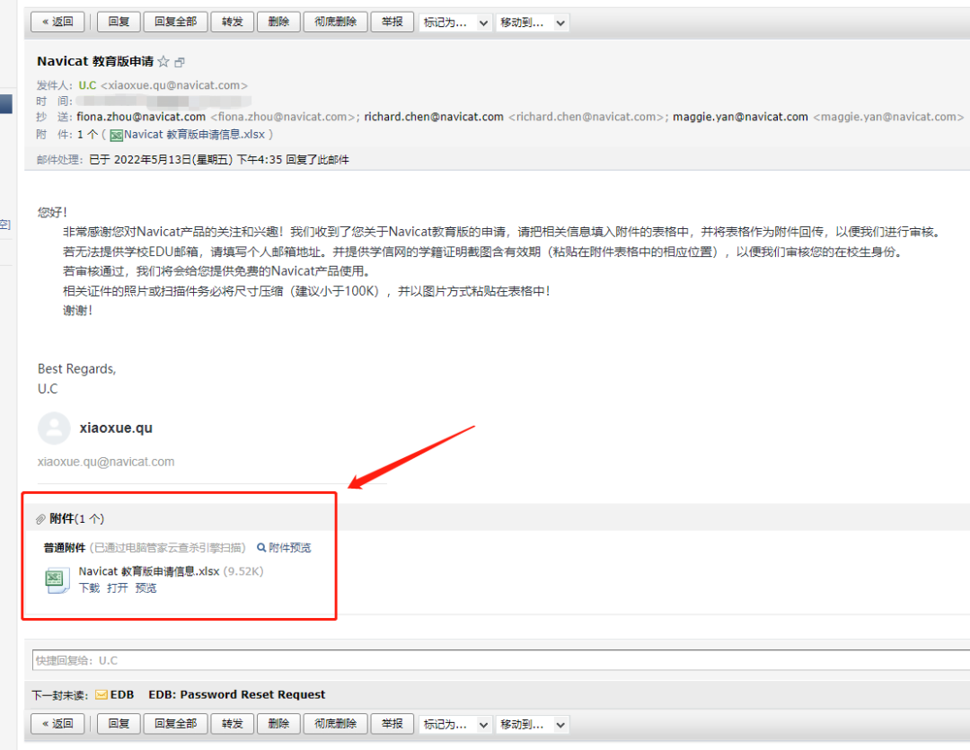
Task: Click attachment name Navicat 教育版申请信息.xlsx
Action: pyautogui.click(x=149, y=571)
